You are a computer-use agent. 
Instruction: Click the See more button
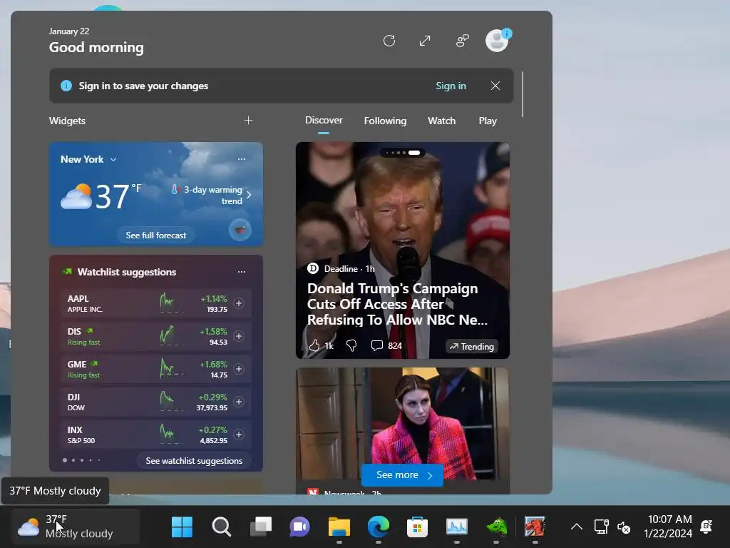pyautogui.click(x=402, y=475)
